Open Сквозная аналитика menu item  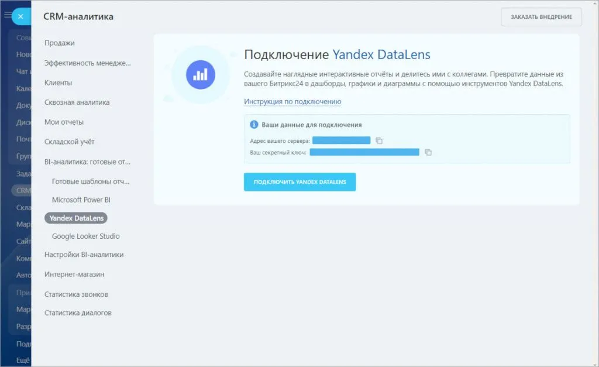click(77, 102)
